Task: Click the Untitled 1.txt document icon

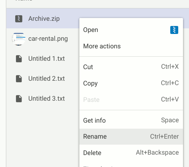Action: [x=19, y=59]
